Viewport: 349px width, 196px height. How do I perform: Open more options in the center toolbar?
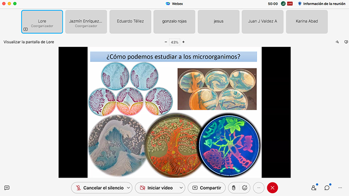pos(259,188)
